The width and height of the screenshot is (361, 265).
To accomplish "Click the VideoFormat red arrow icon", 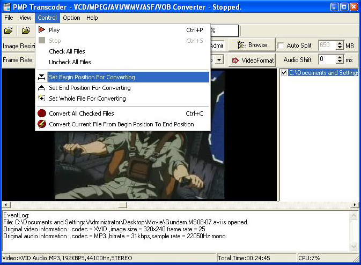I will click(x=235, y=60).
